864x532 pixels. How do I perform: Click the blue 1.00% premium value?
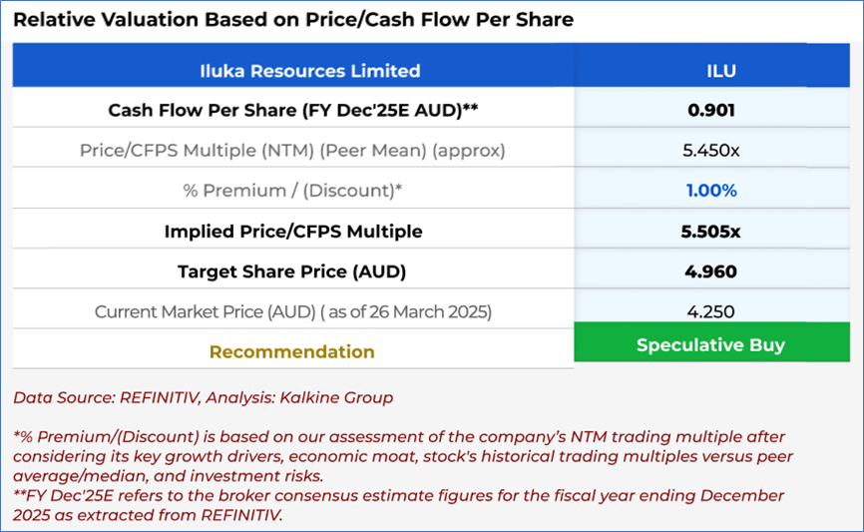(x=710, y=191)
